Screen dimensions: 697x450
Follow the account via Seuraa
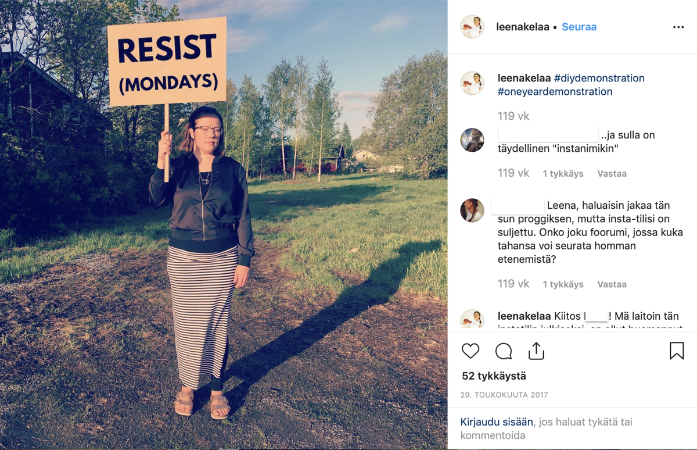coord(579,27)
